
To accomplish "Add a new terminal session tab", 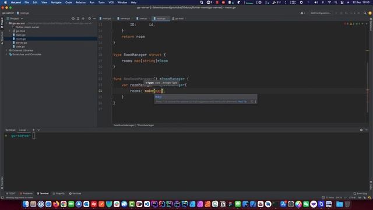I will tap(34, 130).
